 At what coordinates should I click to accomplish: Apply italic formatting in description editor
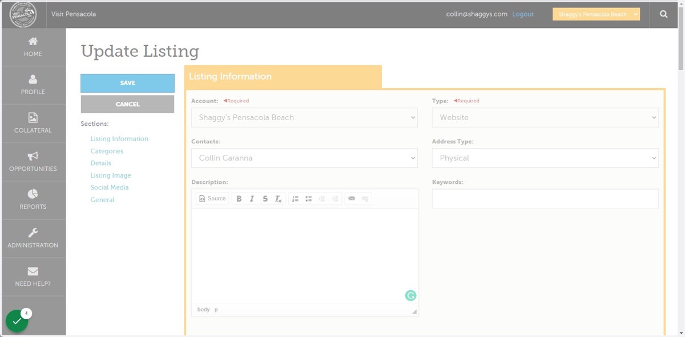tap(252, 199)
